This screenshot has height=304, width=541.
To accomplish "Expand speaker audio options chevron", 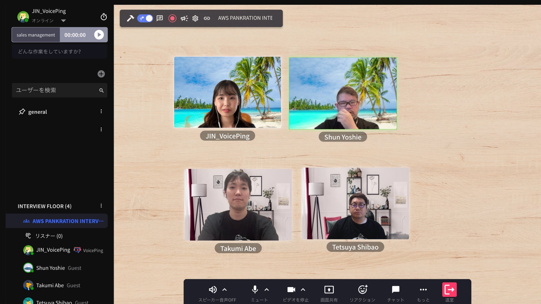I will pos(225,289).
